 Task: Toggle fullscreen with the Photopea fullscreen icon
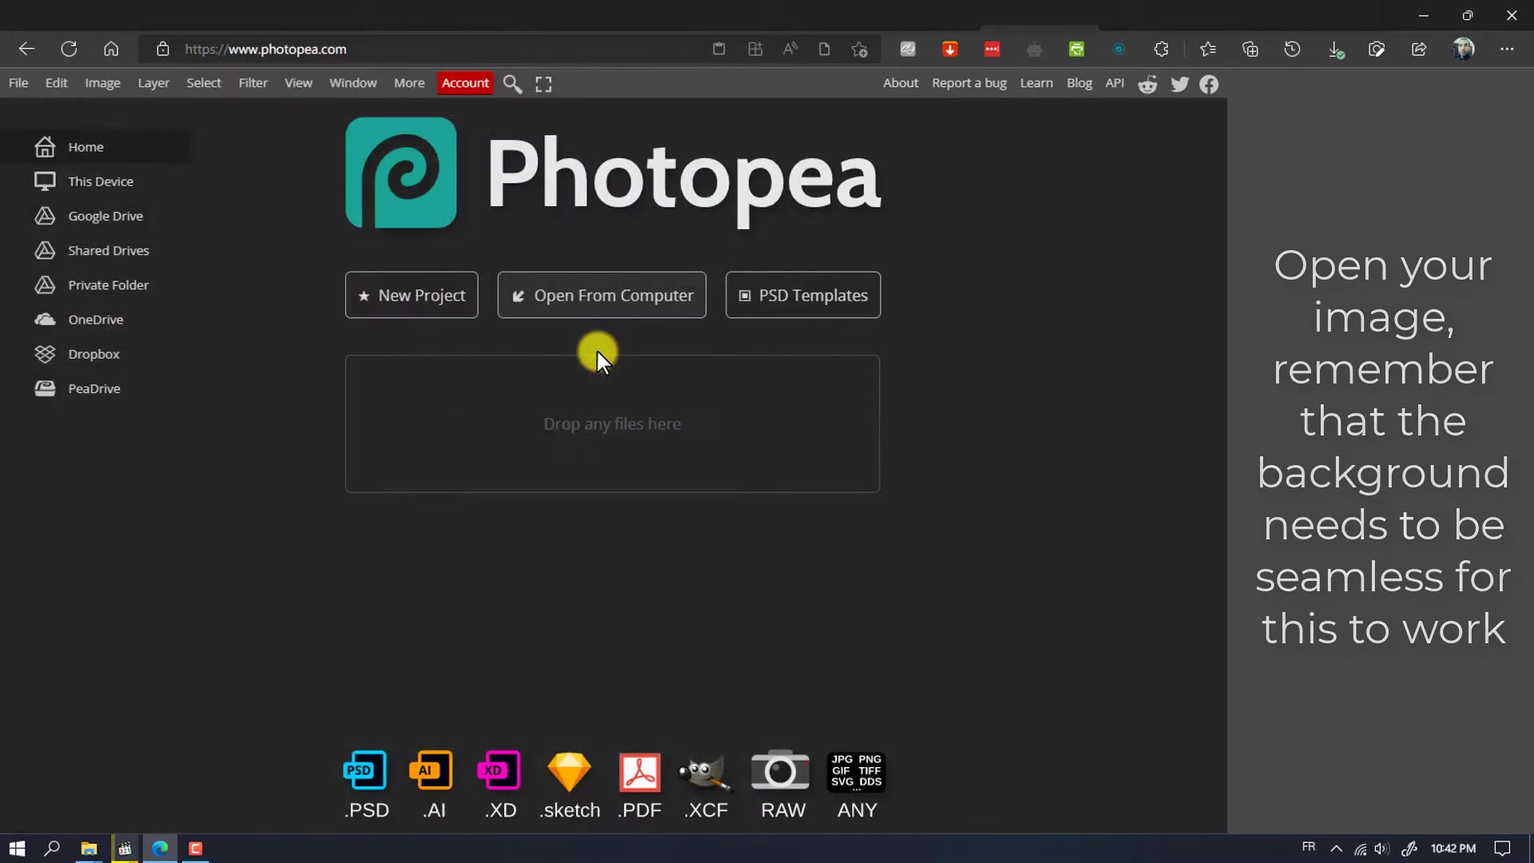543,83
